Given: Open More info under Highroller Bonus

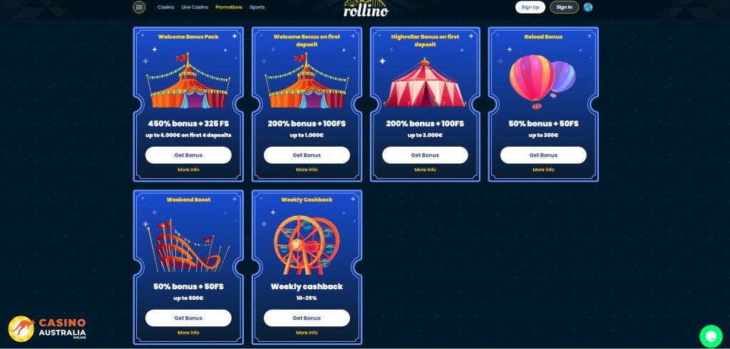Looking at the screenshot, I should click(x=425, y=170).
